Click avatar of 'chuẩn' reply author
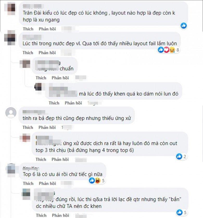203x218 pixels. pos(25,64)
